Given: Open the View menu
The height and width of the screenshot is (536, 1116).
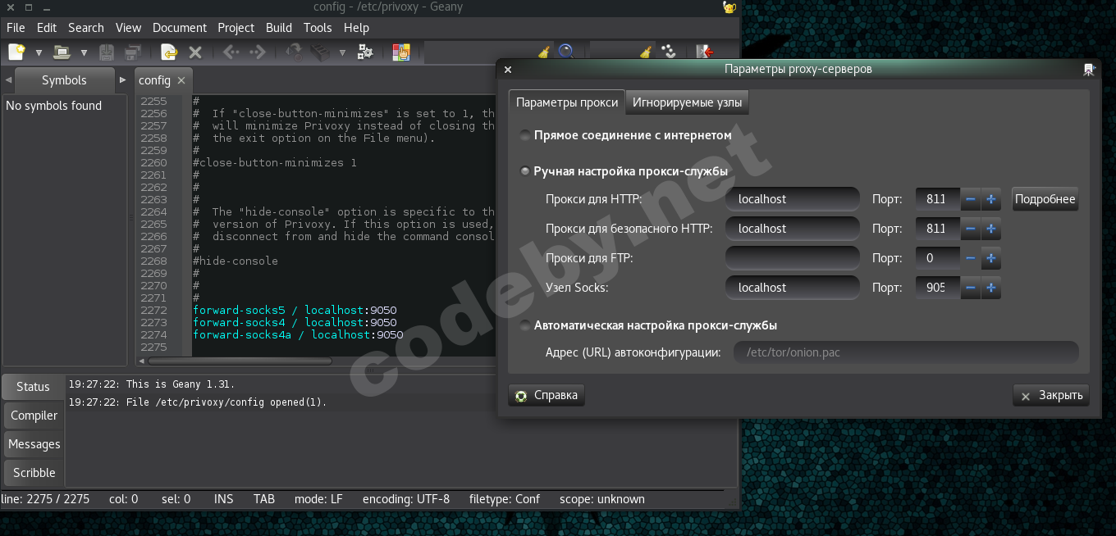Looking at the screenshot, I should pyautogui.click(x=128, y=27).
